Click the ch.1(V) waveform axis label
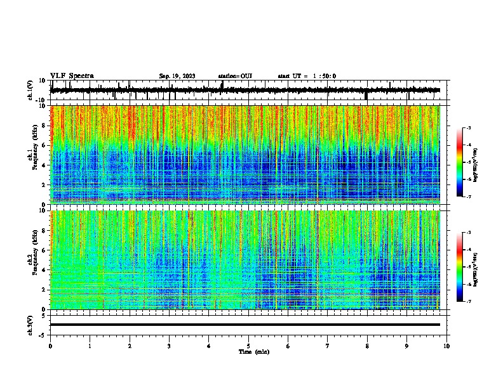Viewport: 503px width, 388px height. click(30, 90)
